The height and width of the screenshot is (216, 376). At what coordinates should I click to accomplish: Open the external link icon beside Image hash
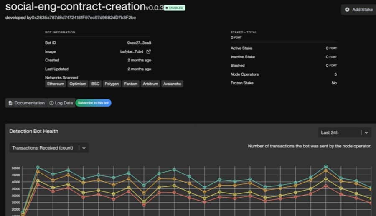148,52
